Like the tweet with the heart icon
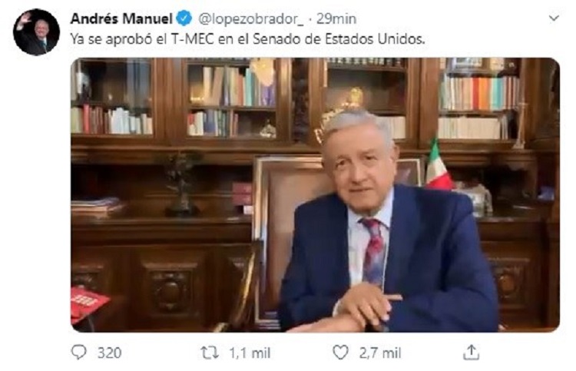 (x=340, y=353)
